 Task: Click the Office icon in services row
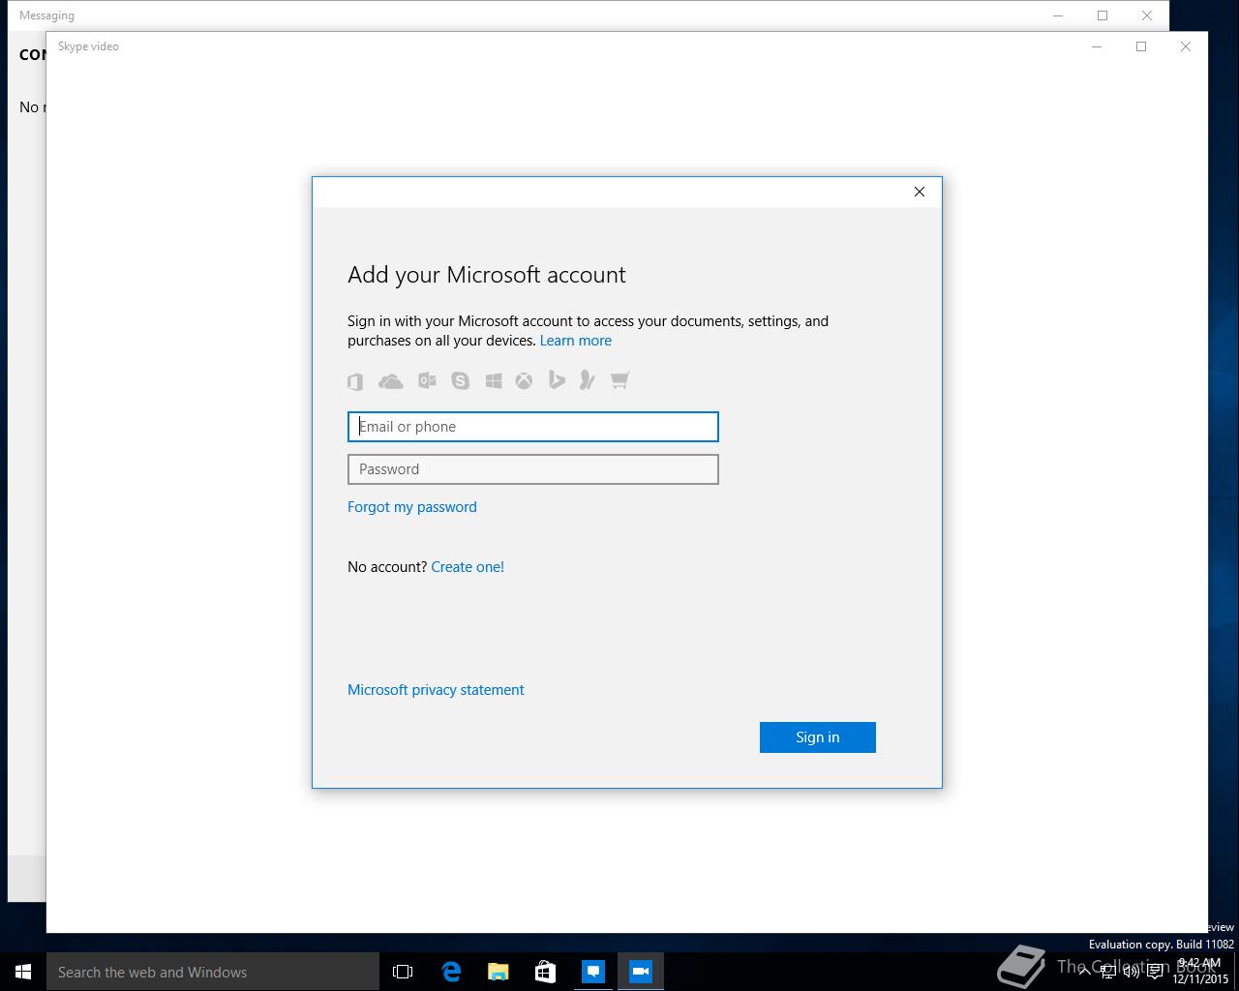coord(355,381)
